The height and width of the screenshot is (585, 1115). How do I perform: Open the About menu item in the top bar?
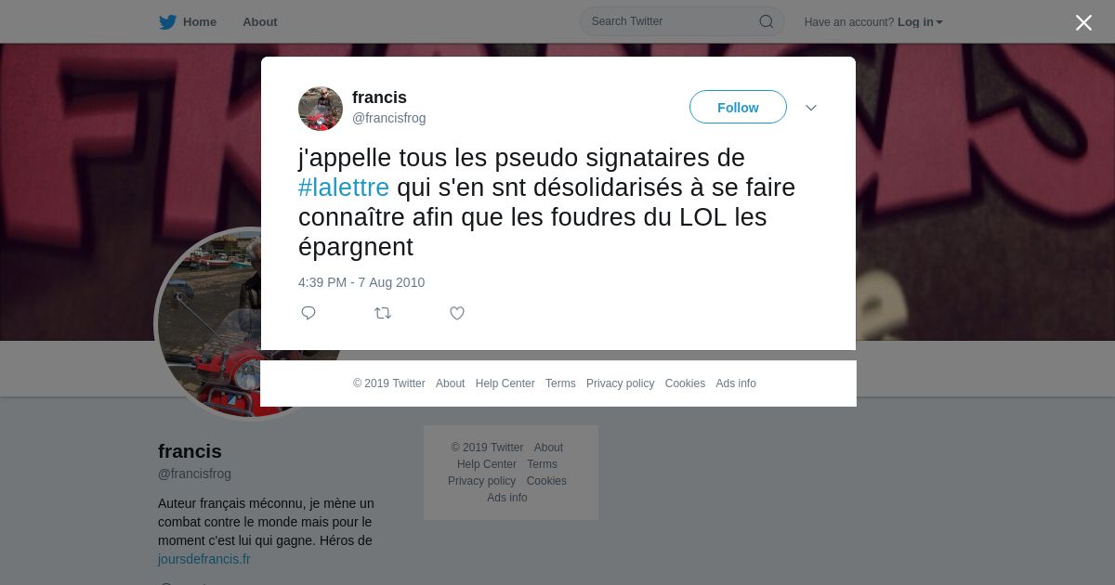tap(260, 22)
